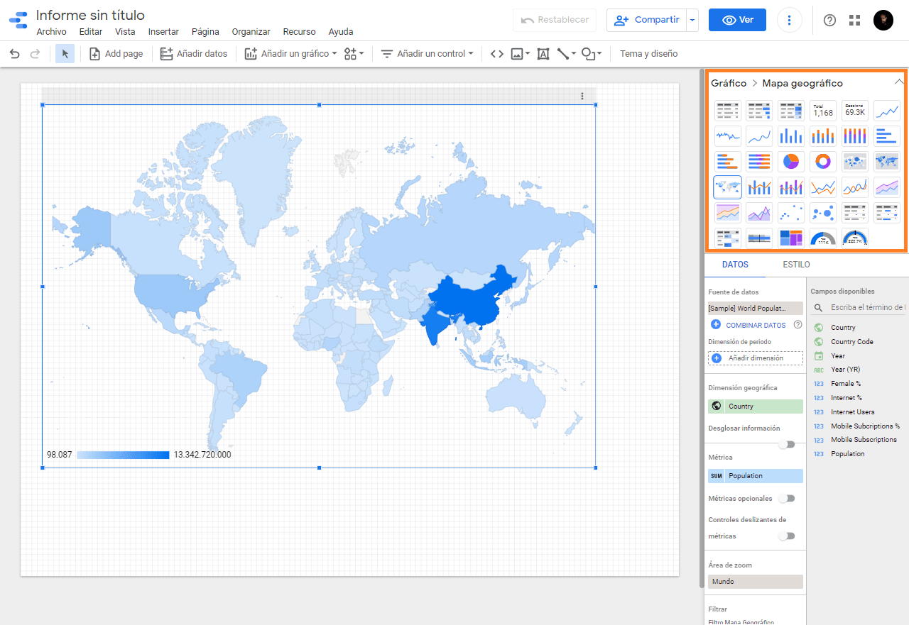Click the Data Studio logo
The width and height of the screenshot is (909, 625).
[x=18, y=20]
